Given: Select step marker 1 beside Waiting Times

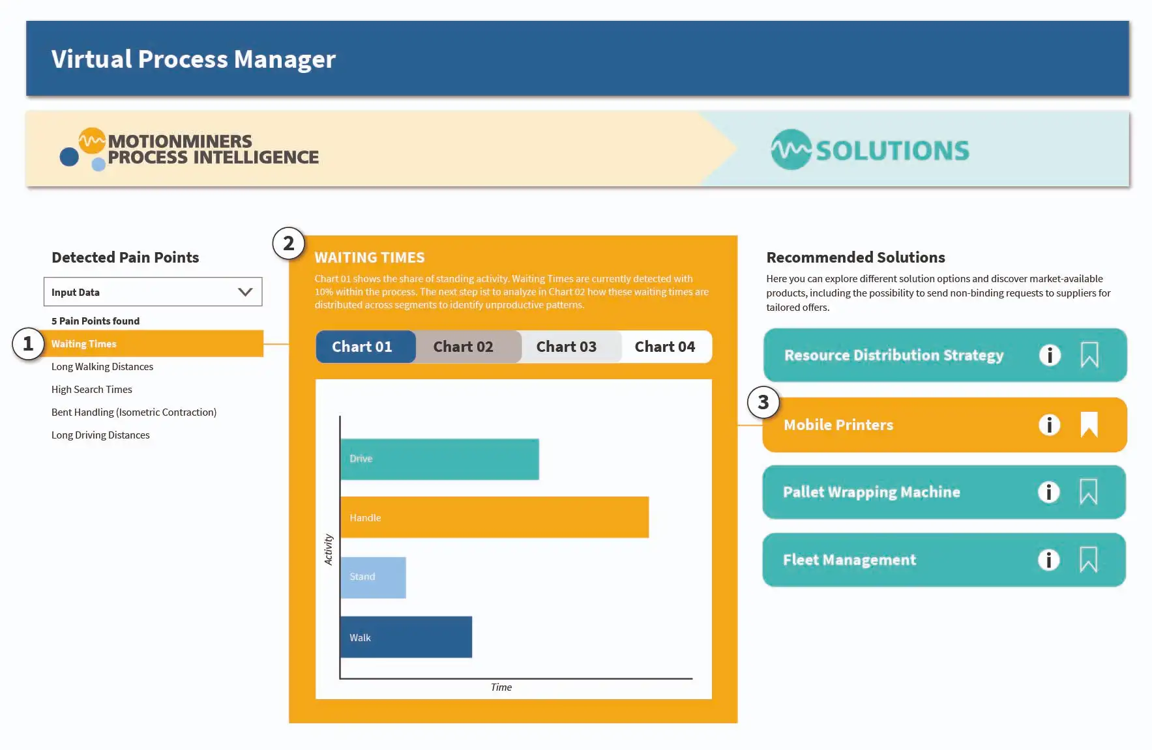Looking at the screenshot, I should point(27,344).
